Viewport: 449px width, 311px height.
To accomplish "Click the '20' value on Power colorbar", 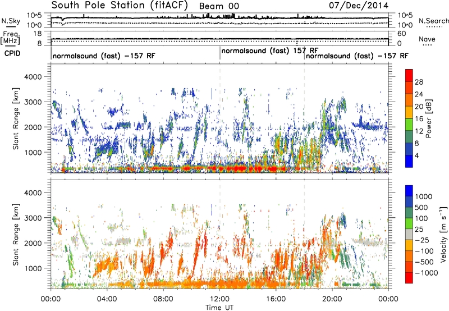I will tap(419, 107).
